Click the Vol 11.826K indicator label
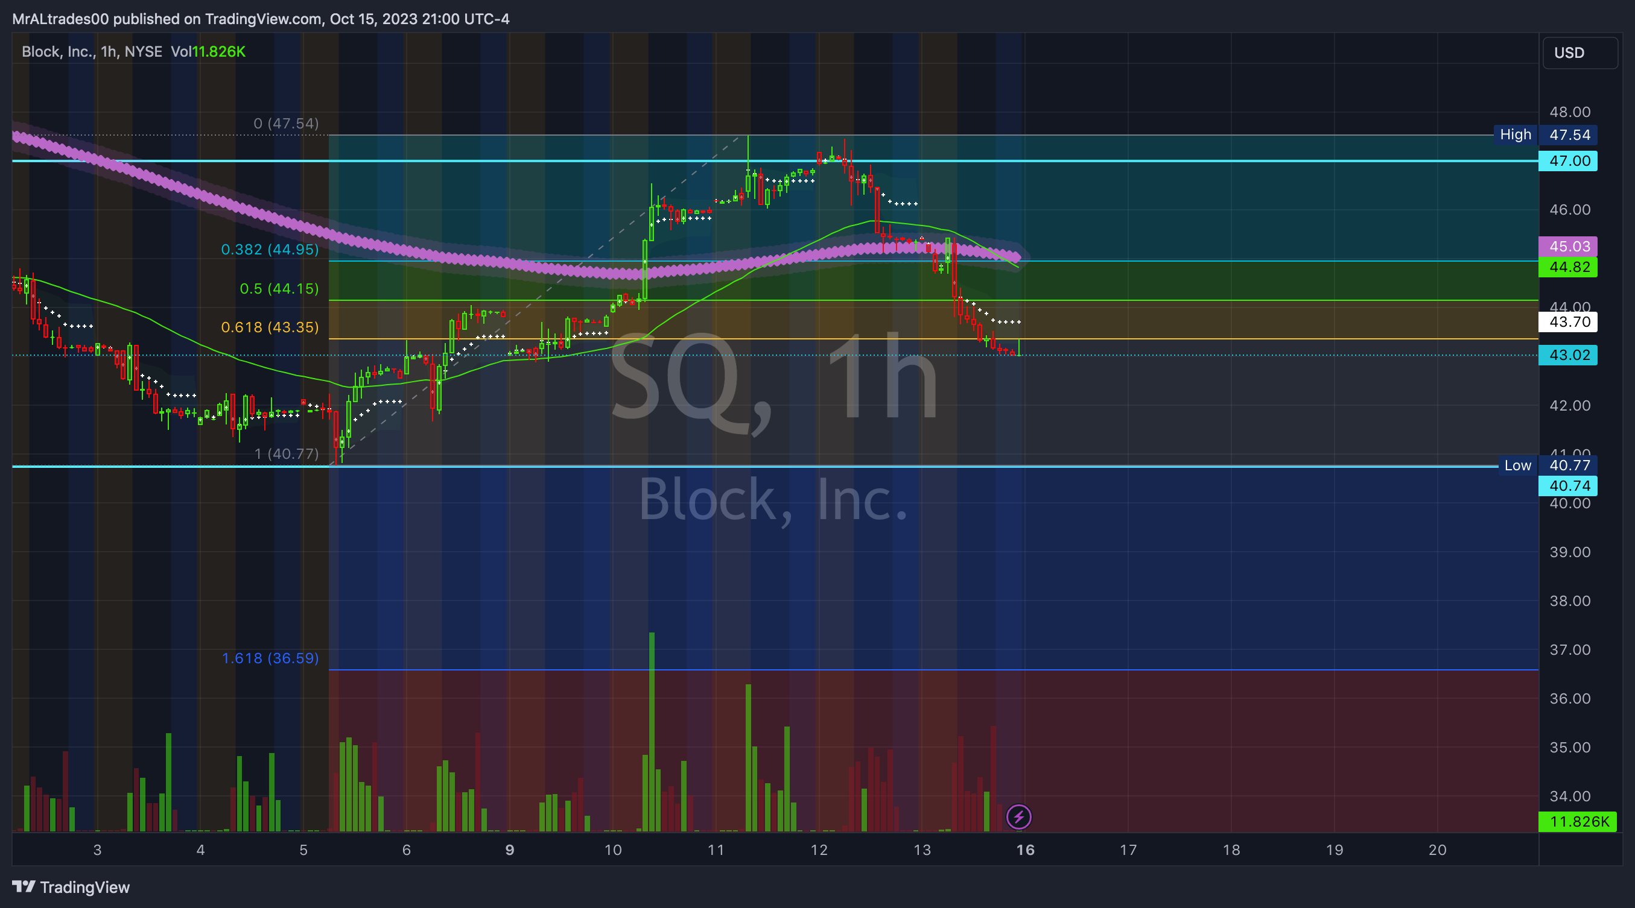 tap(208, 51)
